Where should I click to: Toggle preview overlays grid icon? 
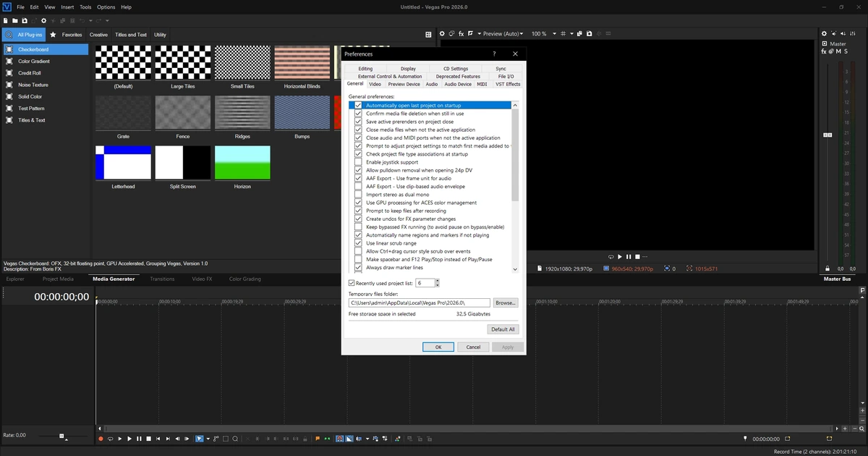click(563, 33)
